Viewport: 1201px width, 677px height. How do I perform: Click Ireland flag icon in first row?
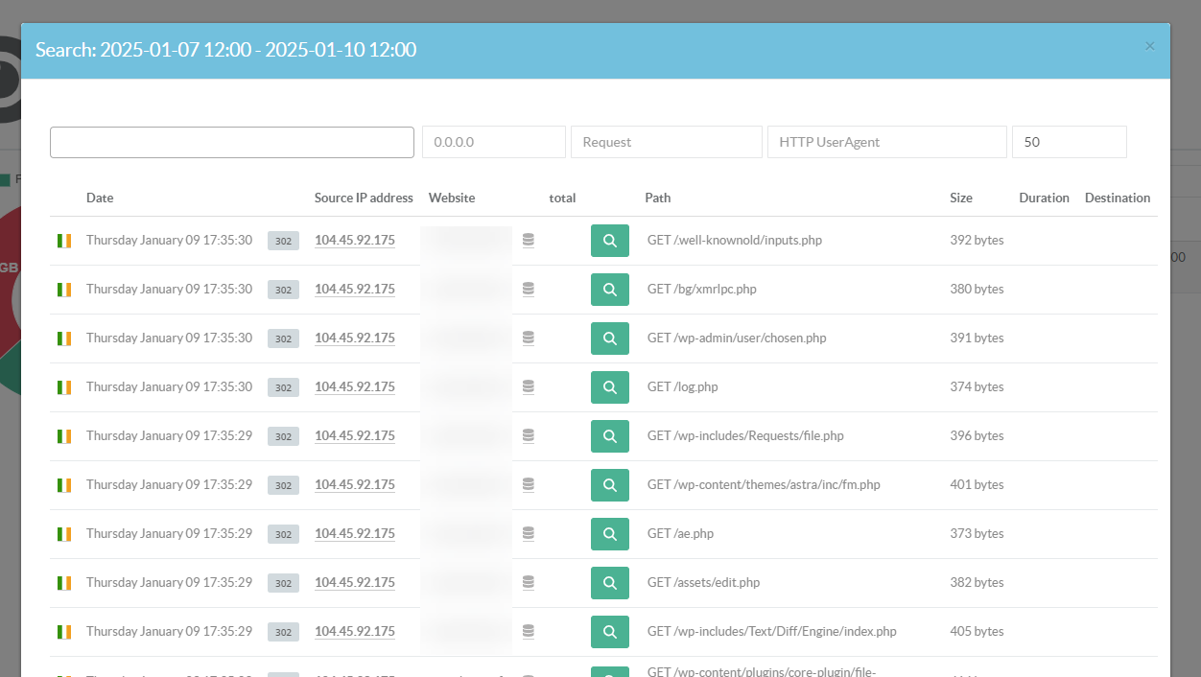coord(64,241)
